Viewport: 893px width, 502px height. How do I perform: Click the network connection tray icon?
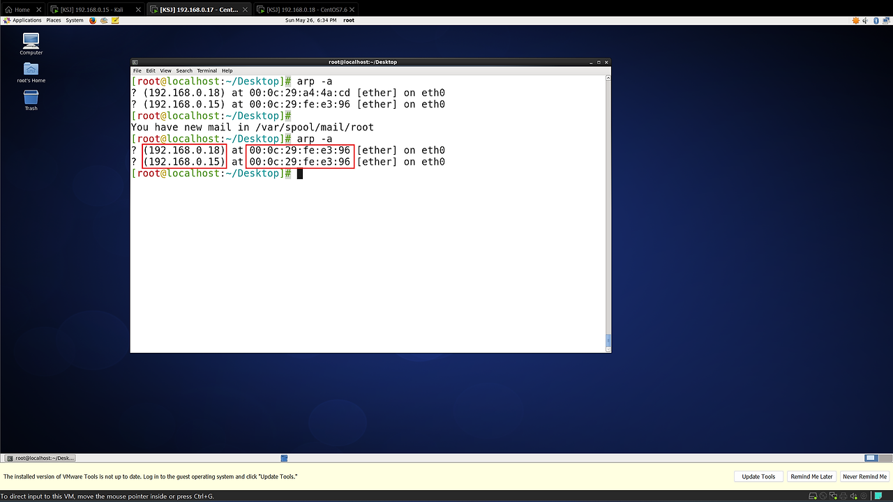click(x=887, y=20)
